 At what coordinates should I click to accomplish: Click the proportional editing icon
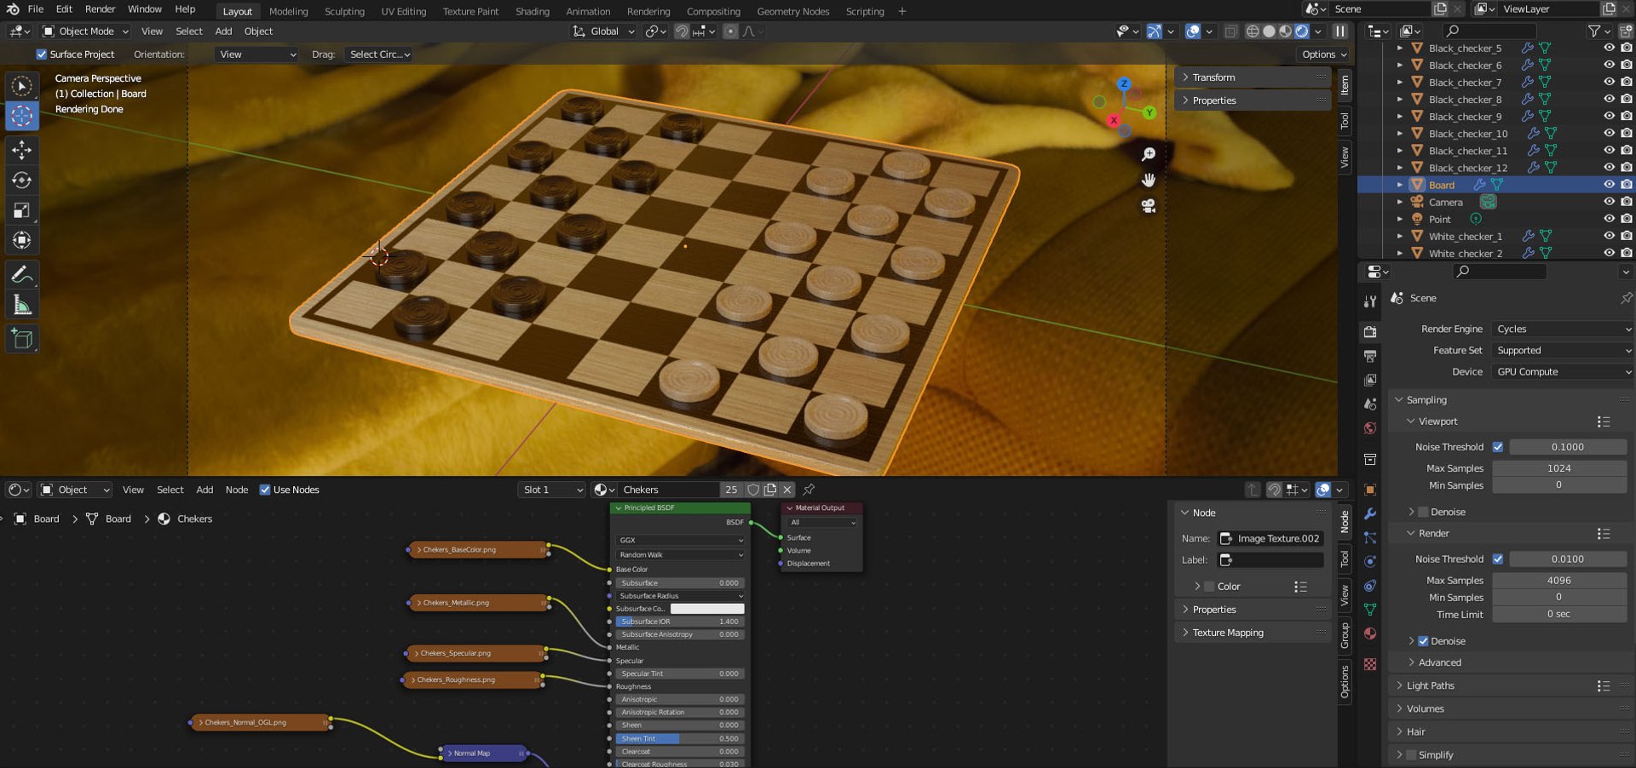(x=730, y=32)
